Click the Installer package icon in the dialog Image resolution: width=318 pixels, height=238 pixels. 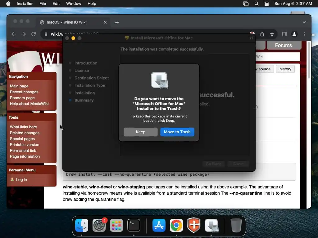[x=159, y=80]
